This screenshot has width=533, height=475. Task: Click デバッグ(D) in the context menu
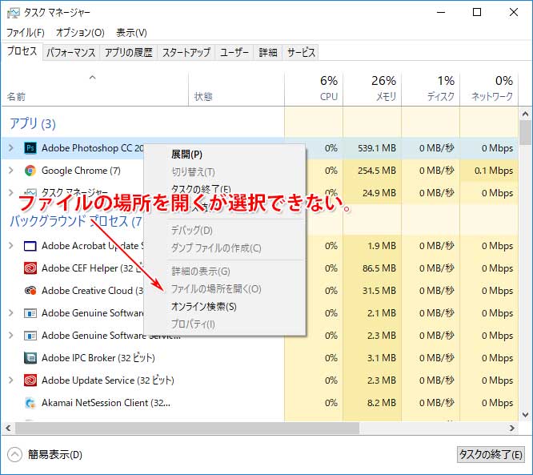coord(225,231)
